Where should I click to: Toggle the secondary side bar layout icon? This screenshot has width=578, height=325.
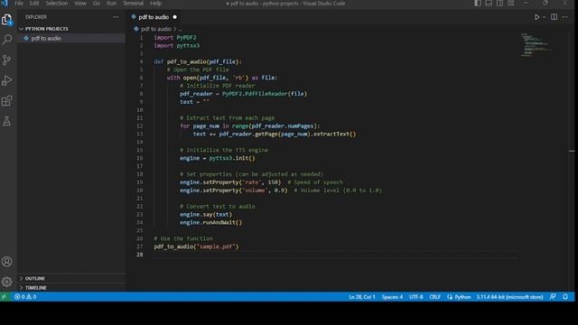coord(499,4)
